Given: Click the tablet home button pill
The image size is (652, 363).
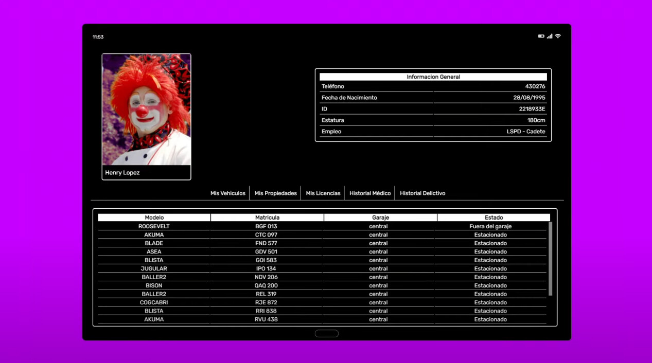Looking at the screenshot, I should click(327, 333).
